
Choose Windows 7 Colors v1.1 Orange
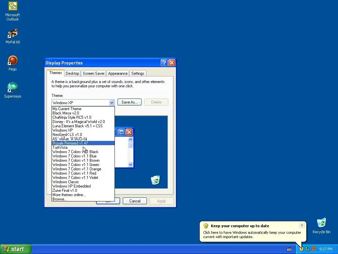[x=83, y=169]
